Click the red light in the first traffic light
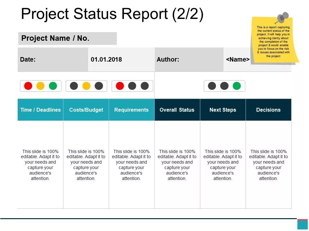The height and width of the screenshot is (231, 309). click(x=28, y=86)
